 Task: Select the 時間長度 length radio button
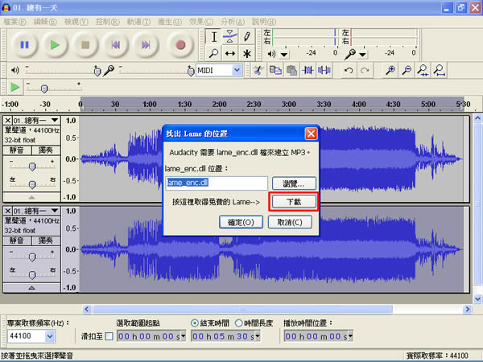pyautogui.click(x=239, y=323)
